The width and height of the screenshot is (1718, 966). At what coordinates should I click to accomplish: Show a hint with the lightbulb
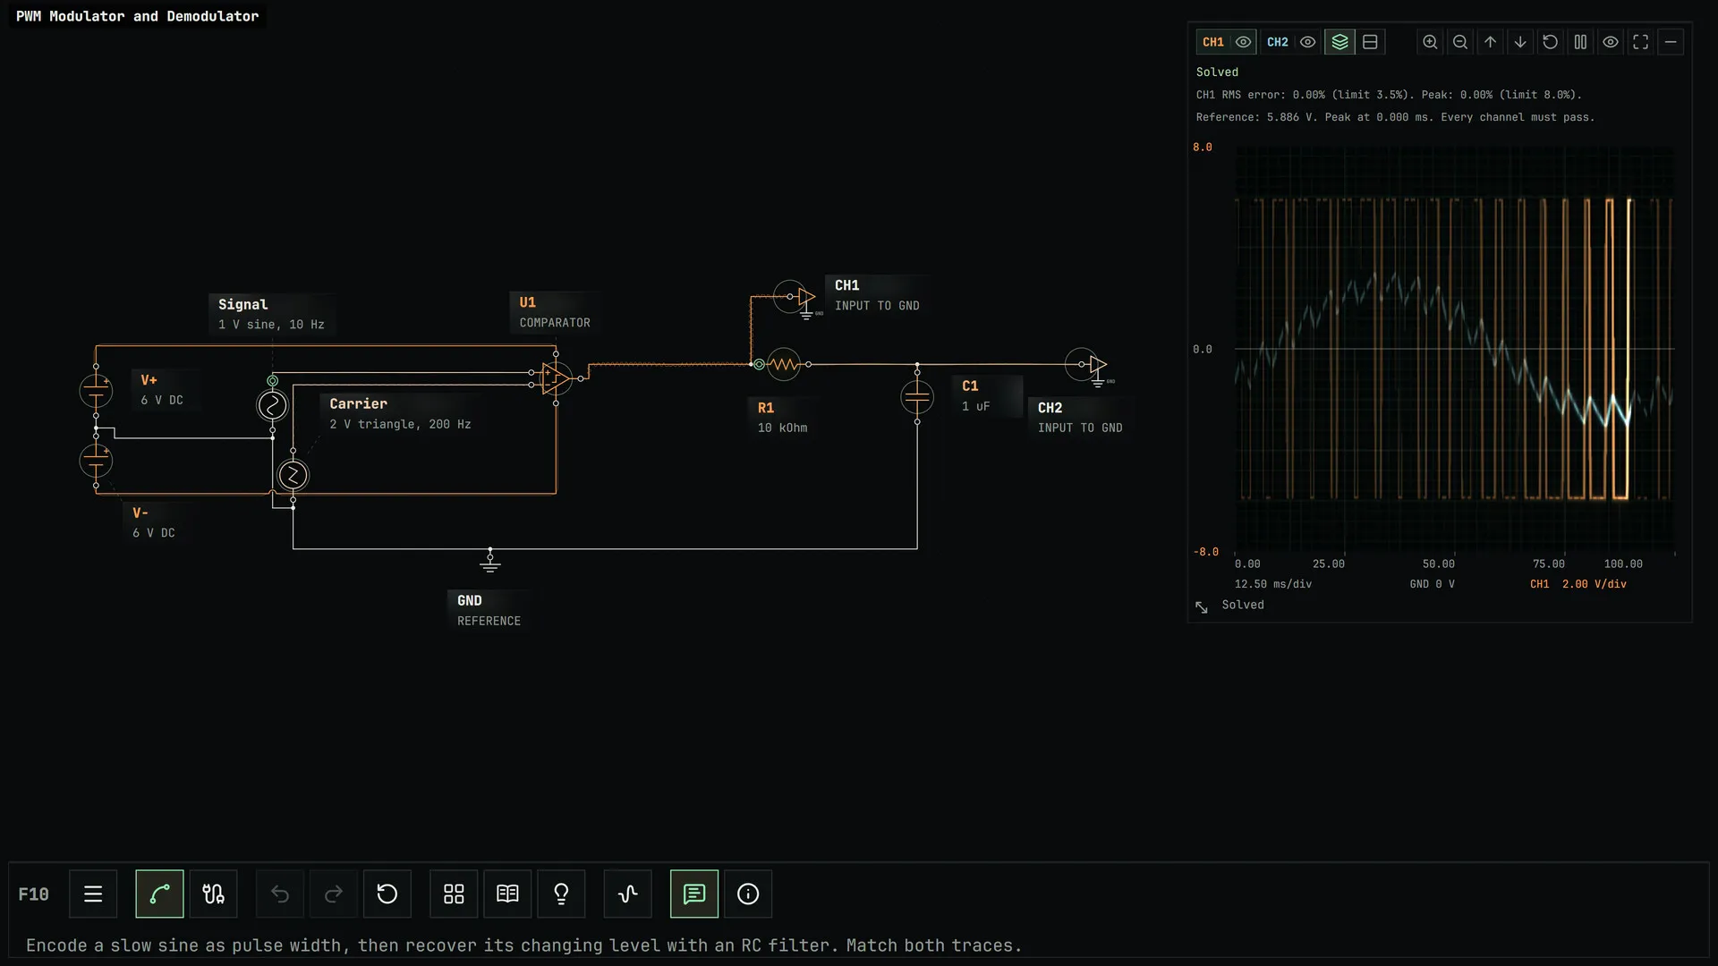coord(561,894)
